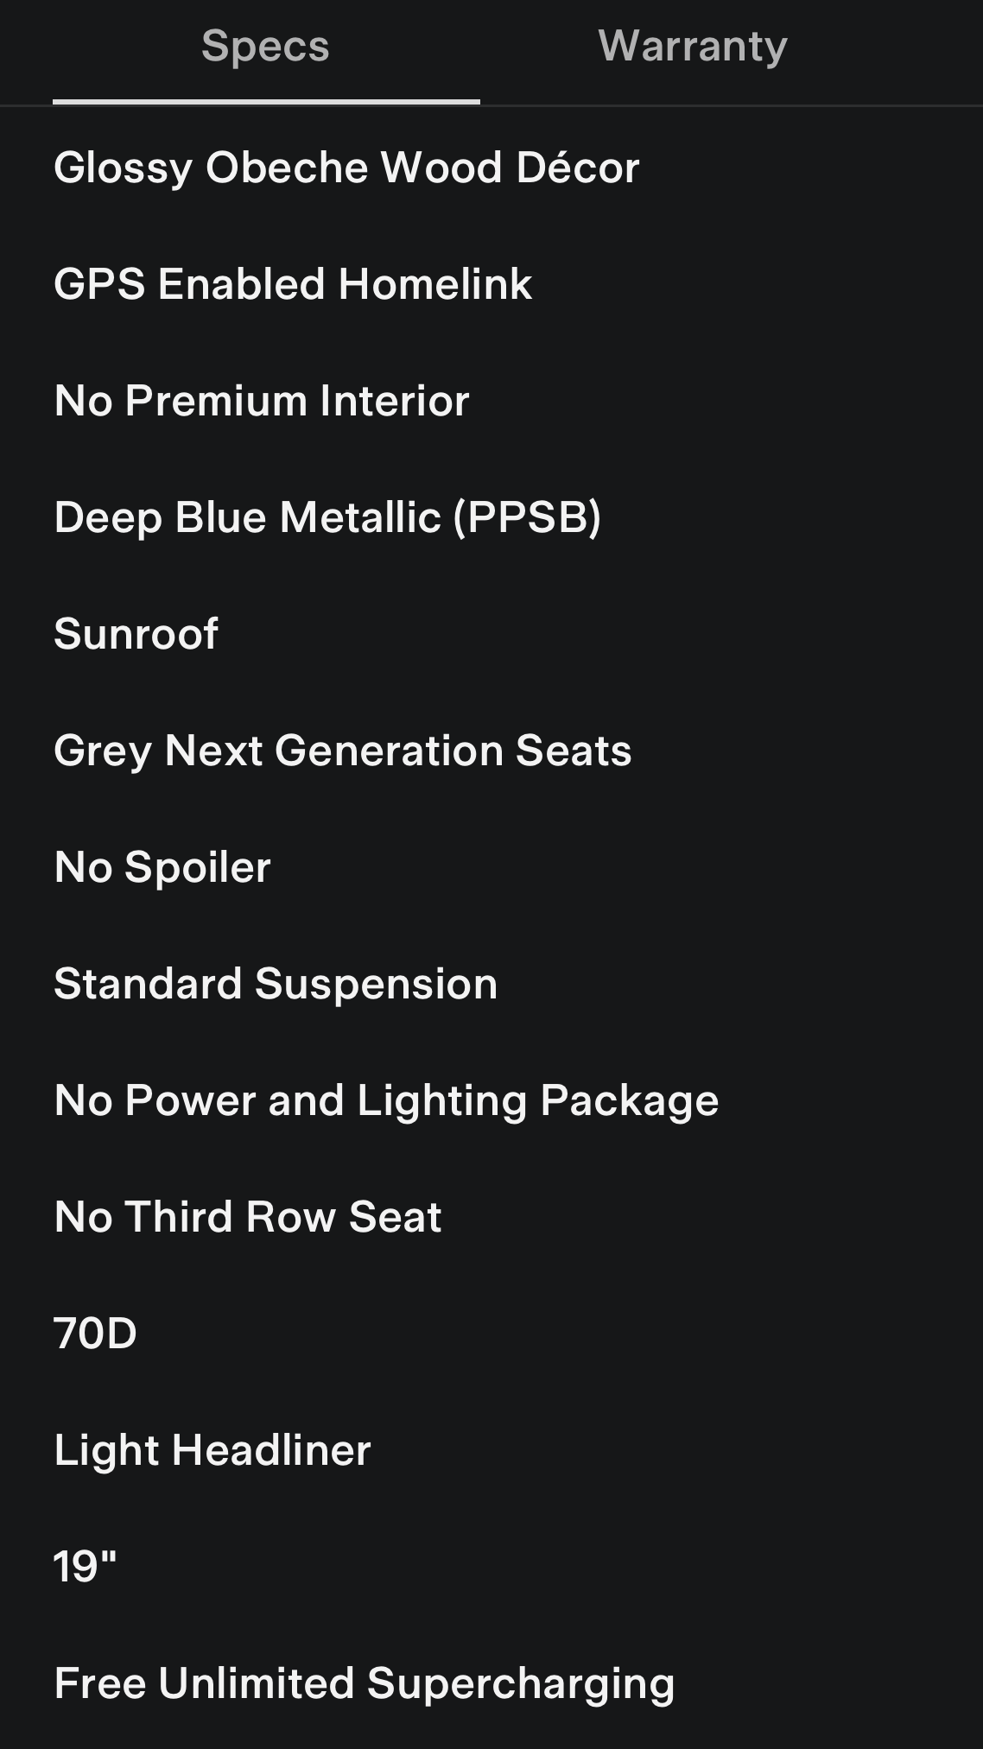
Task: Select the Specs tab
Action: pos(265,47)
